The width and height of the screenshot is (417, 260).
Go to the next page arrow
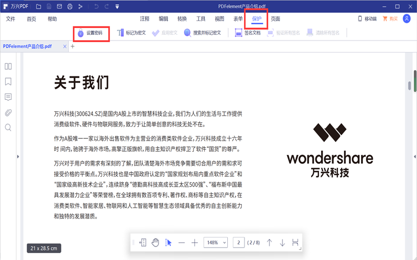(x=282, y=242)
